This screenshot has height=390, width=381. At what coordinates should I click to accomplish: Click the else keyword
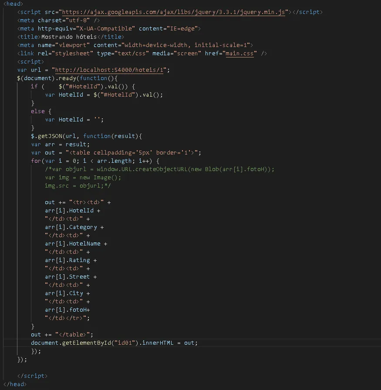point(38,111)
